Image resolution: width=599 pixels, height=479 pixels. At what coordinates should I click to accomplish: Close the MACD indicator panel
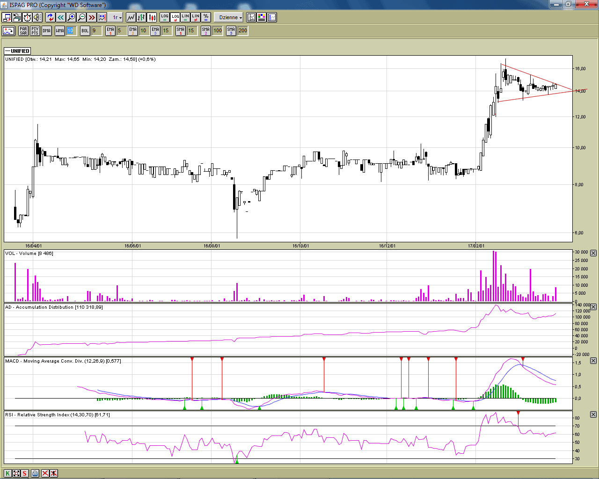coord(593,361)
